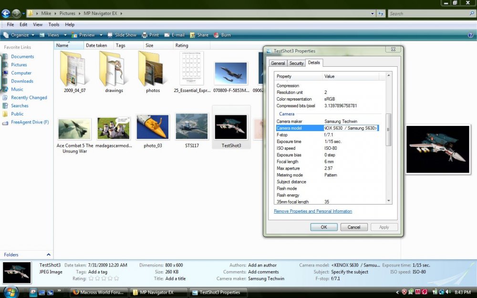Click the E-mail toolbar button
The image size is (477, 298).
click(x=174, y=35)
